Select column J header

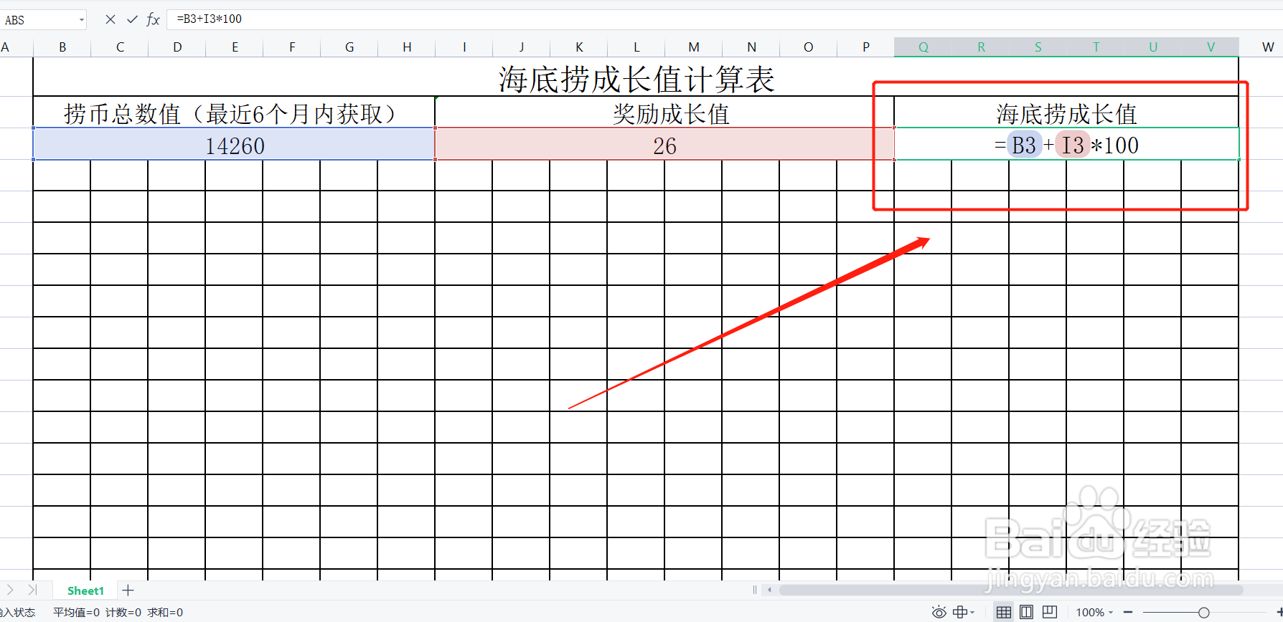click(x=522, y=47)
